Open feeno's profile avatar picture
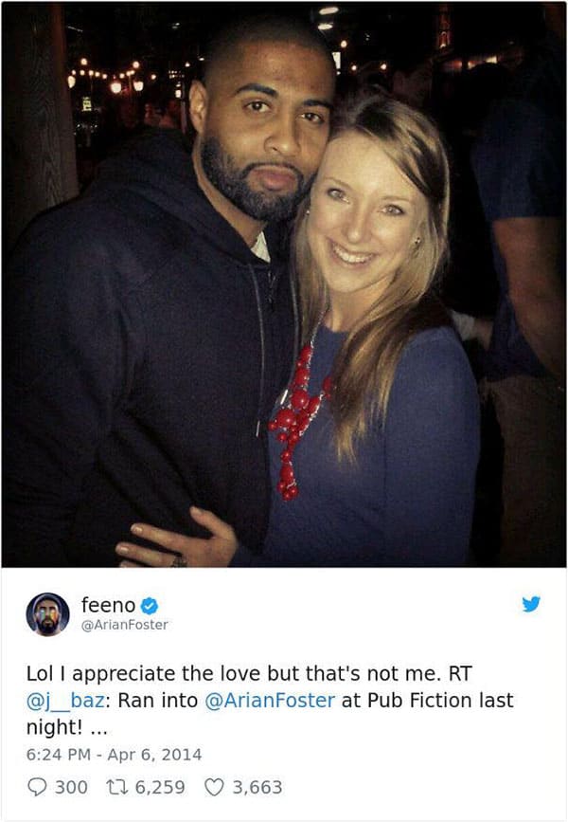The height and width of the screenshot is (822, 568). [x=47, y=614]
